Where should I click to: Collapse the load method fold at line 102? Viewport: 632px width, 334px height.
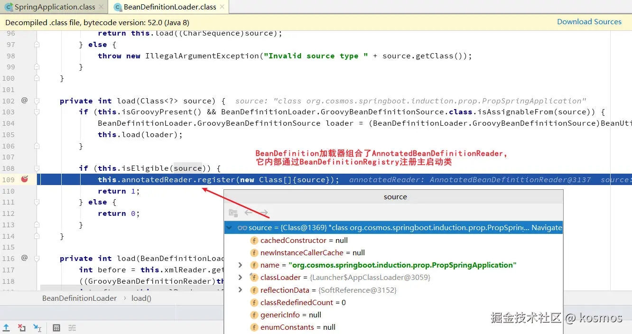click(37, 101)
